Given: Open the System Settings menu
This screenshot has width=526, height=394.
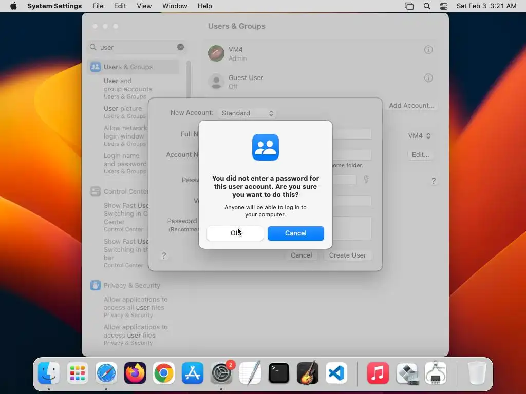Looking at the screenshot, I should click(x=54, y=6).
